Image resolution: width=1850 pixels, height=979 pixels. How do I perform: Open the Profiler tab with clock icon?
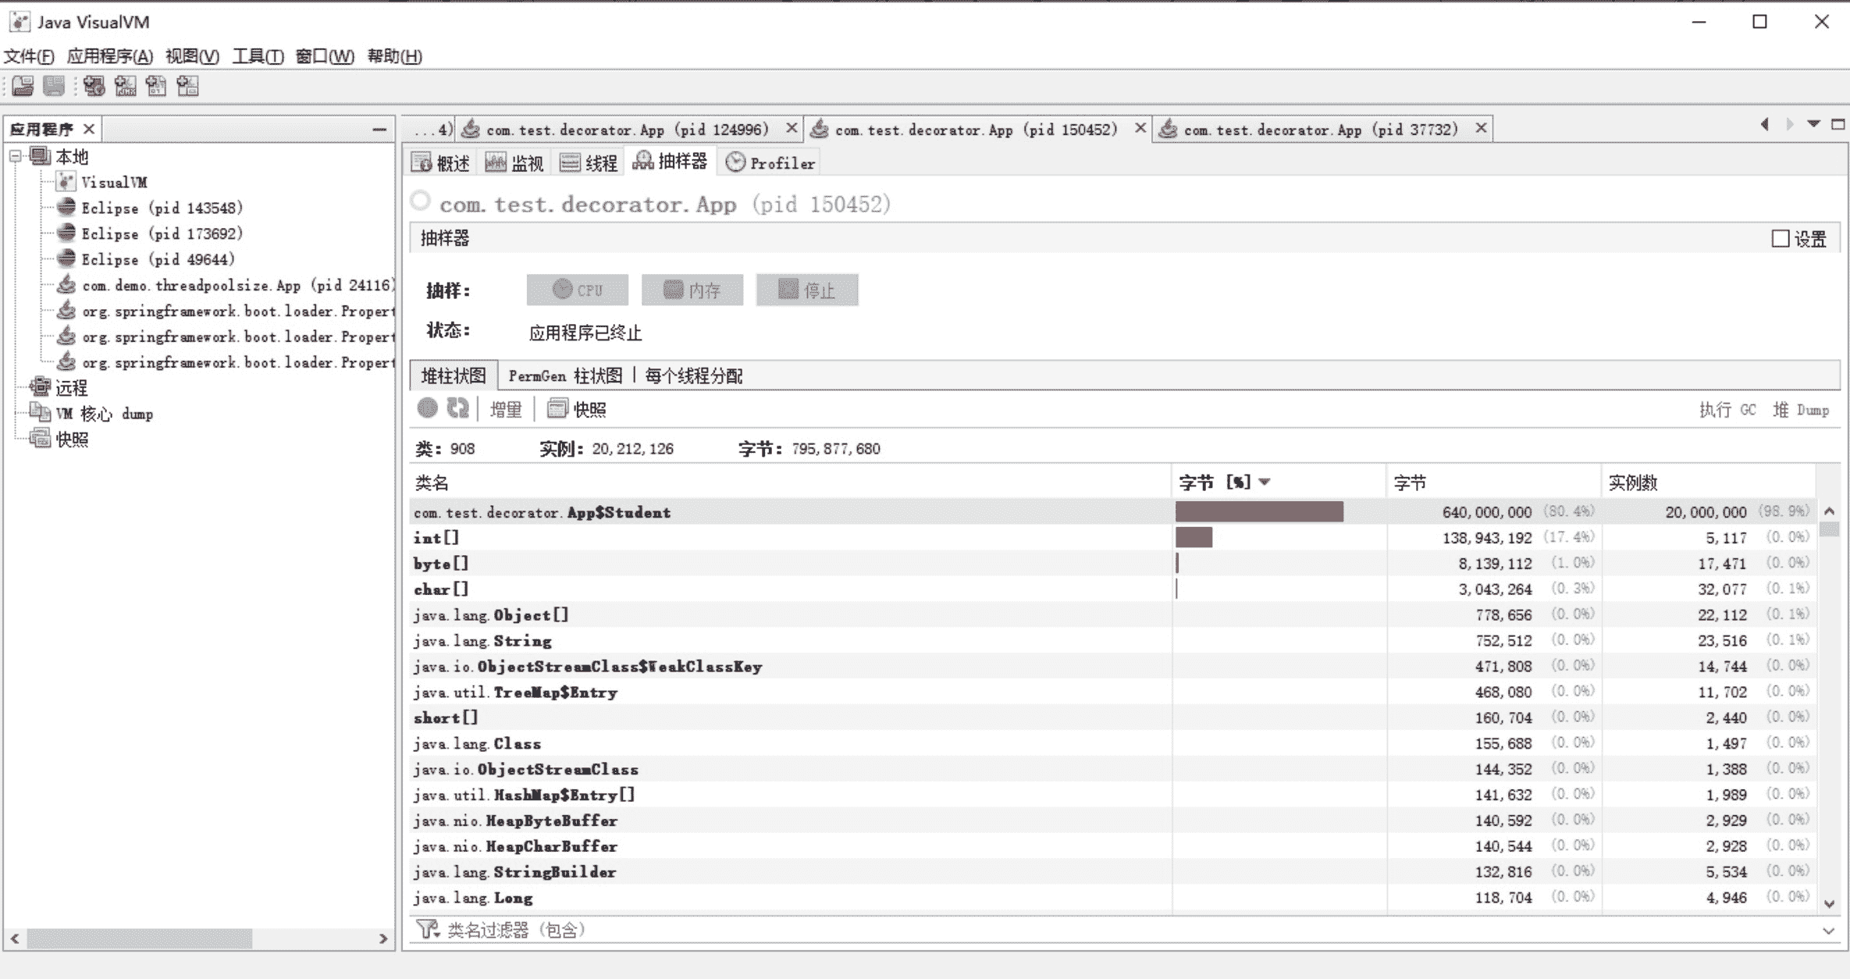pos(770,162)
